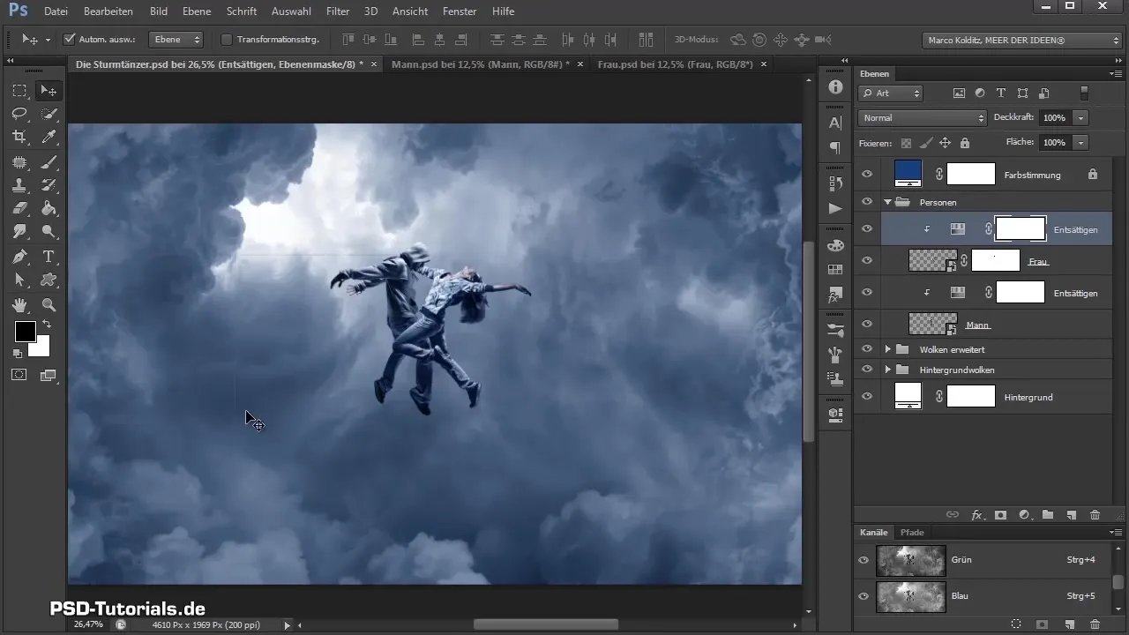Collapse the Personen group
Screen dimensions: 1129x635
click(x=887, y=202)
